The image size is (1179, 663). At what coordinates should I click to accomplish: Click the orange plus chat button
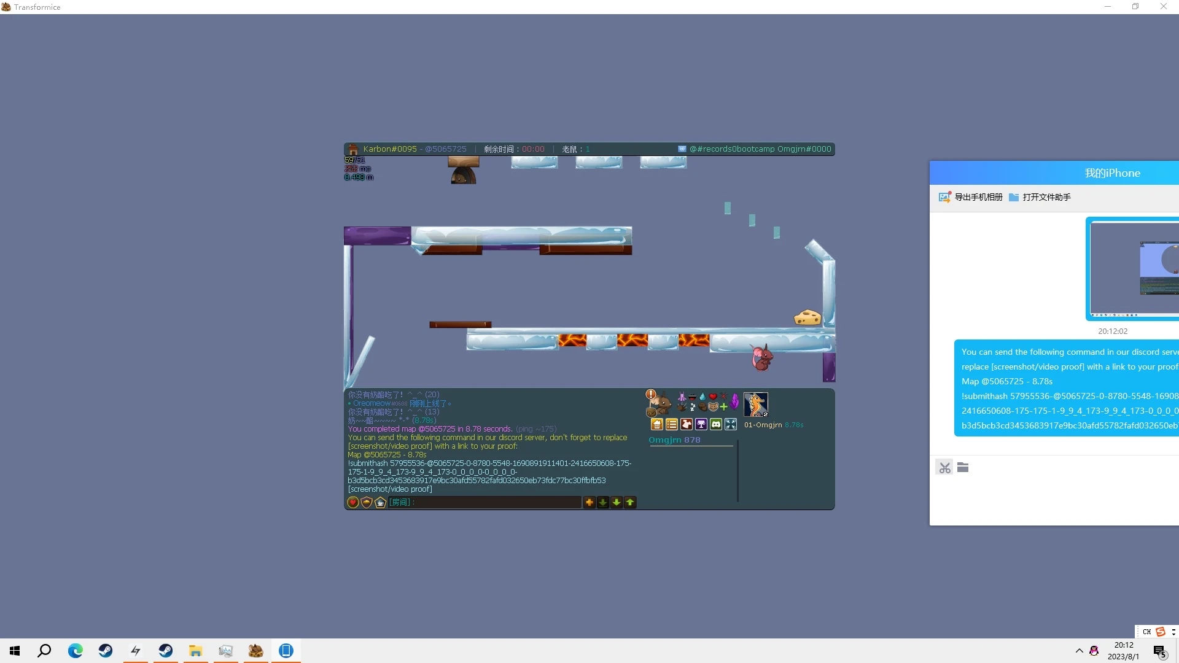589,502
